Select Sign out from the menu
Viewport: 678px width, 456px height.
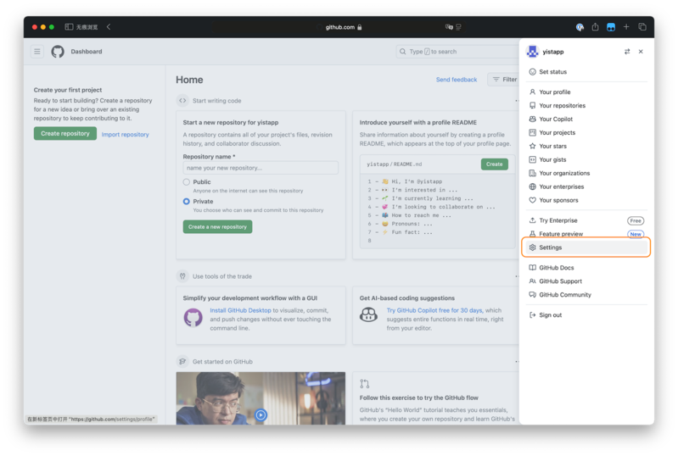tap(586, 314)
